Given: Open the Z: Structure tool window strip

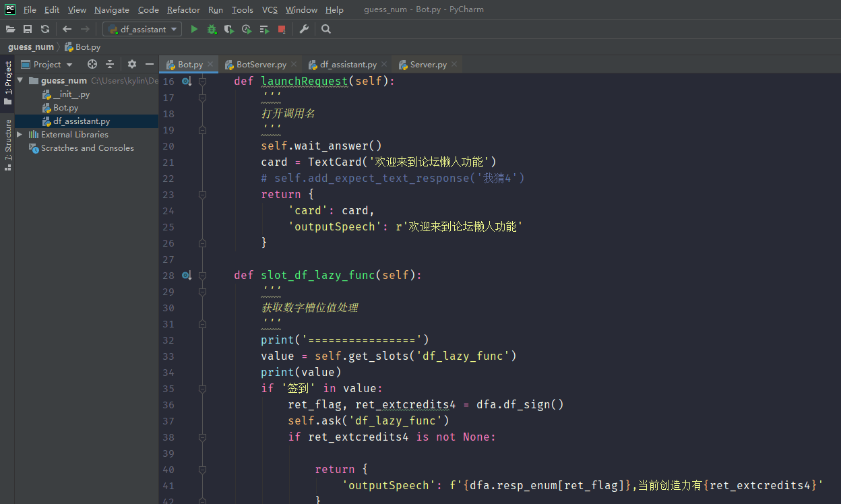Looking at the screenshot, I should point(8,145).
